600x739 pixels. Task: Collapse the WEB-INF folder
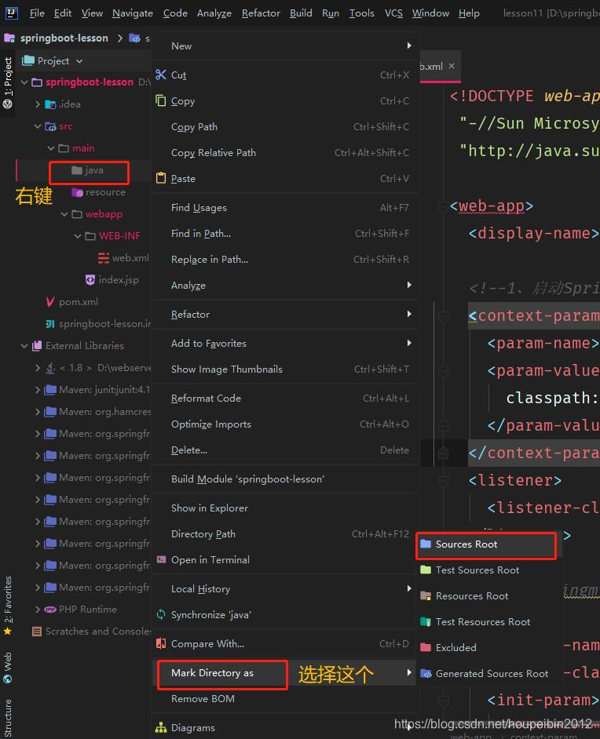[x=78, y=235]
